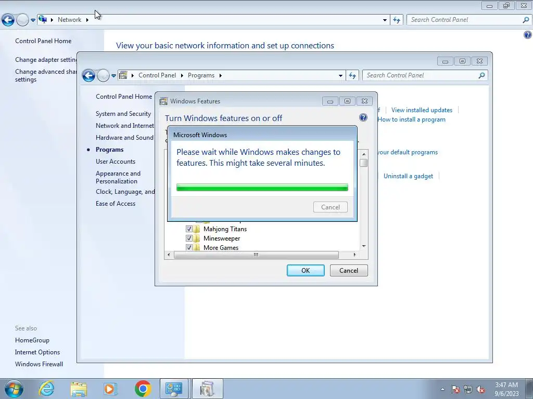Click green progress bar

262,187
